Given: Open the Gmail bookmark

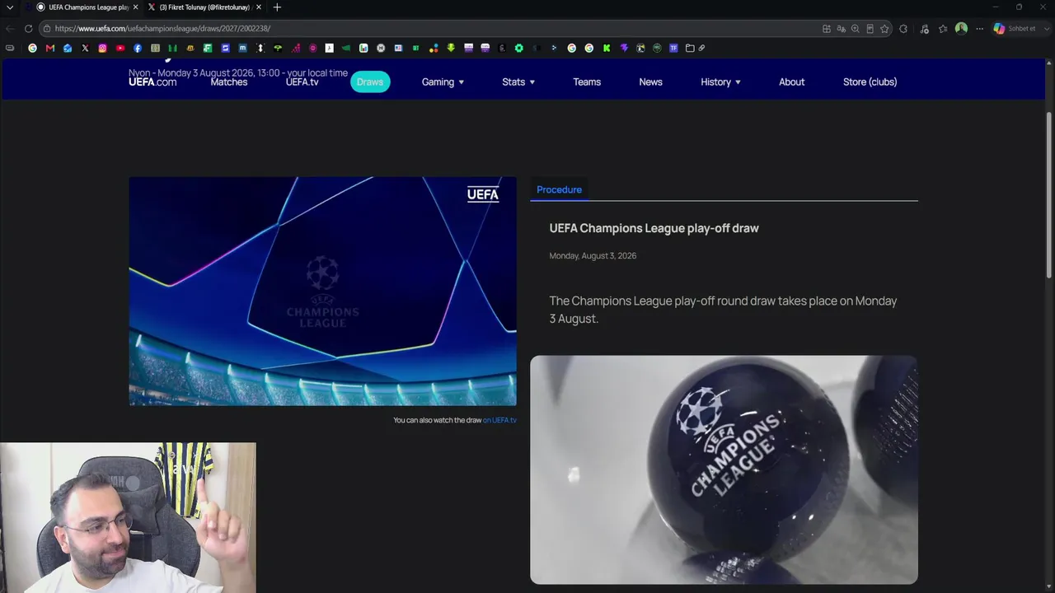Looking at the screenshot, I should (x=50, y=48).
